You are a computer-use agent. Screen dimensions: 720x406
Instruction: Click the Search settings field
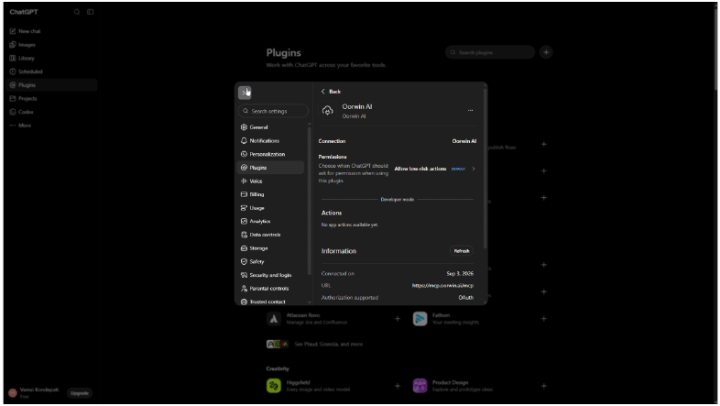point(273,111)
